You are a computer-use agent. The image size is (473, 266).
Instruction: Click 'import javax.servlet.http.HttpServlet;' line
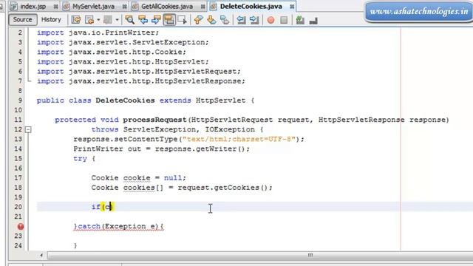(x=123, y=61)
